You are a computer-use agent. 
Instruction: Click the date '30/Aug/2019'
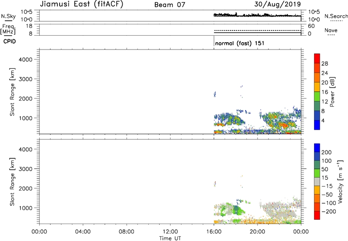278,4
